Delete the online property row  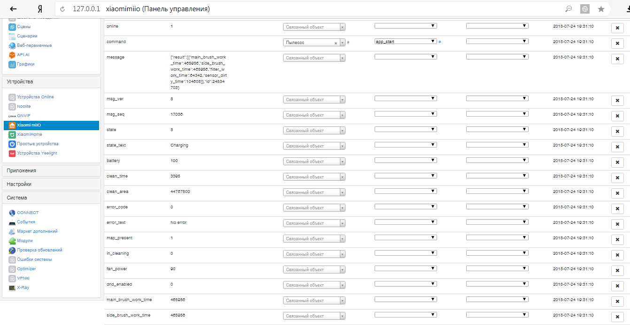pyautogui.click(x=617, y=28)
